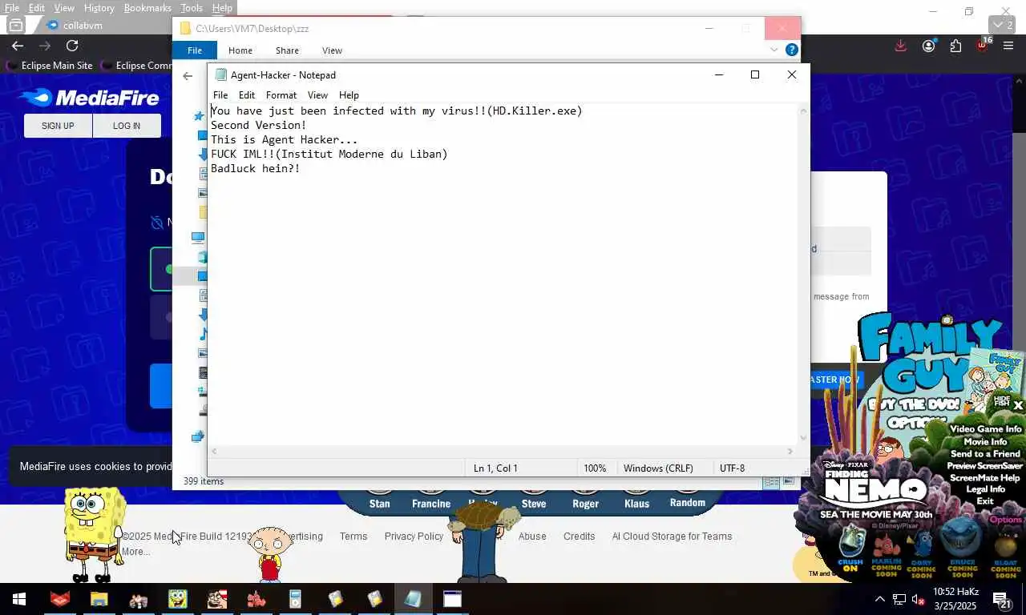Viewport: 1026px width, 615px height.
Task: Open the Eclipse Main Site bookmark
Action: 50,66
